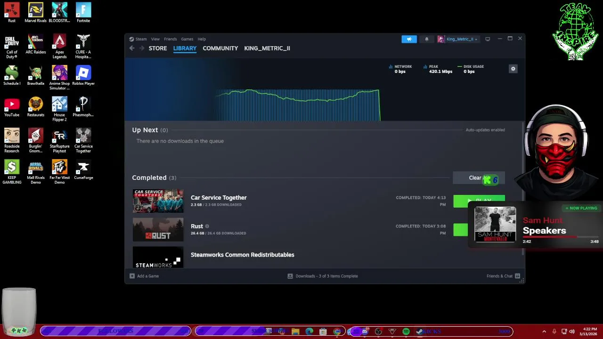Select the KEEP GAMBLING desktop icon

[12, 172]
